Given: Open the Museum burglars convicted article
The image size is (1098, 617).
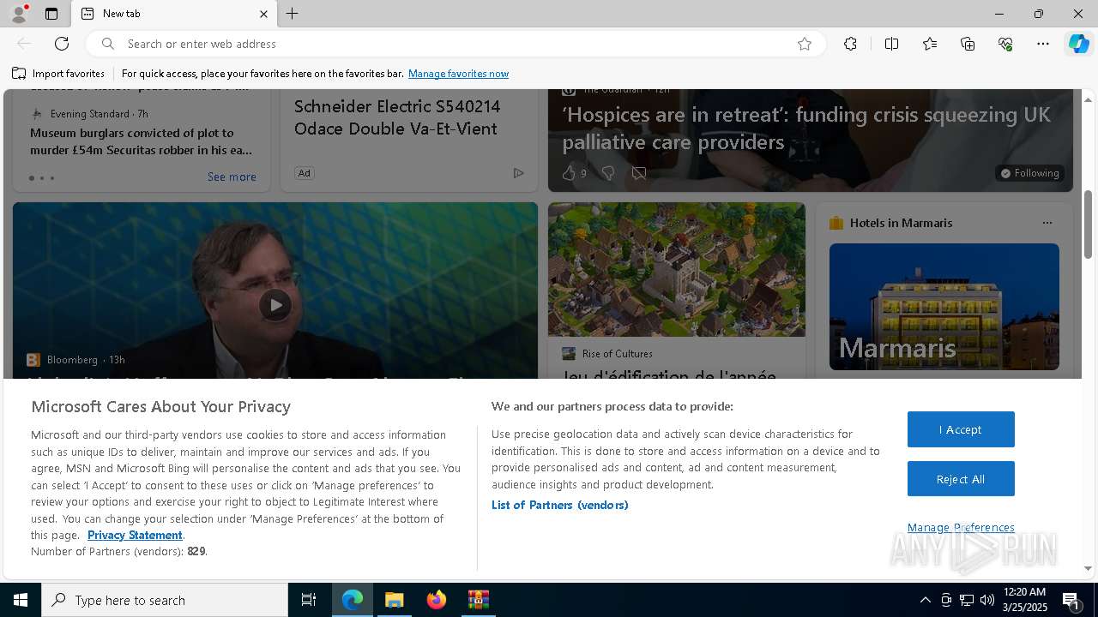Looking at the screenshot, I should coord(142,141).
